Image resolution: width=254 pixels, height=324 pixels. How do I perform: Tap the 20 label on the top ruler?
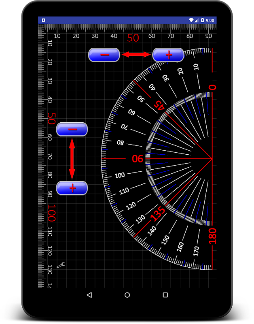click(76, 36)
